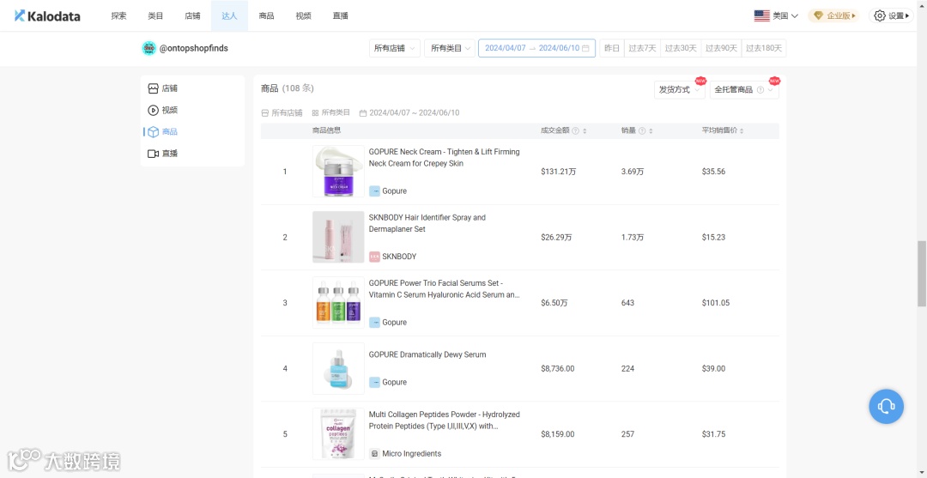Image resolution: width=927 pixels, height=478 pixels.
Task: Click Gopure icon under Power Trio Serums
Action: [374, 322]
